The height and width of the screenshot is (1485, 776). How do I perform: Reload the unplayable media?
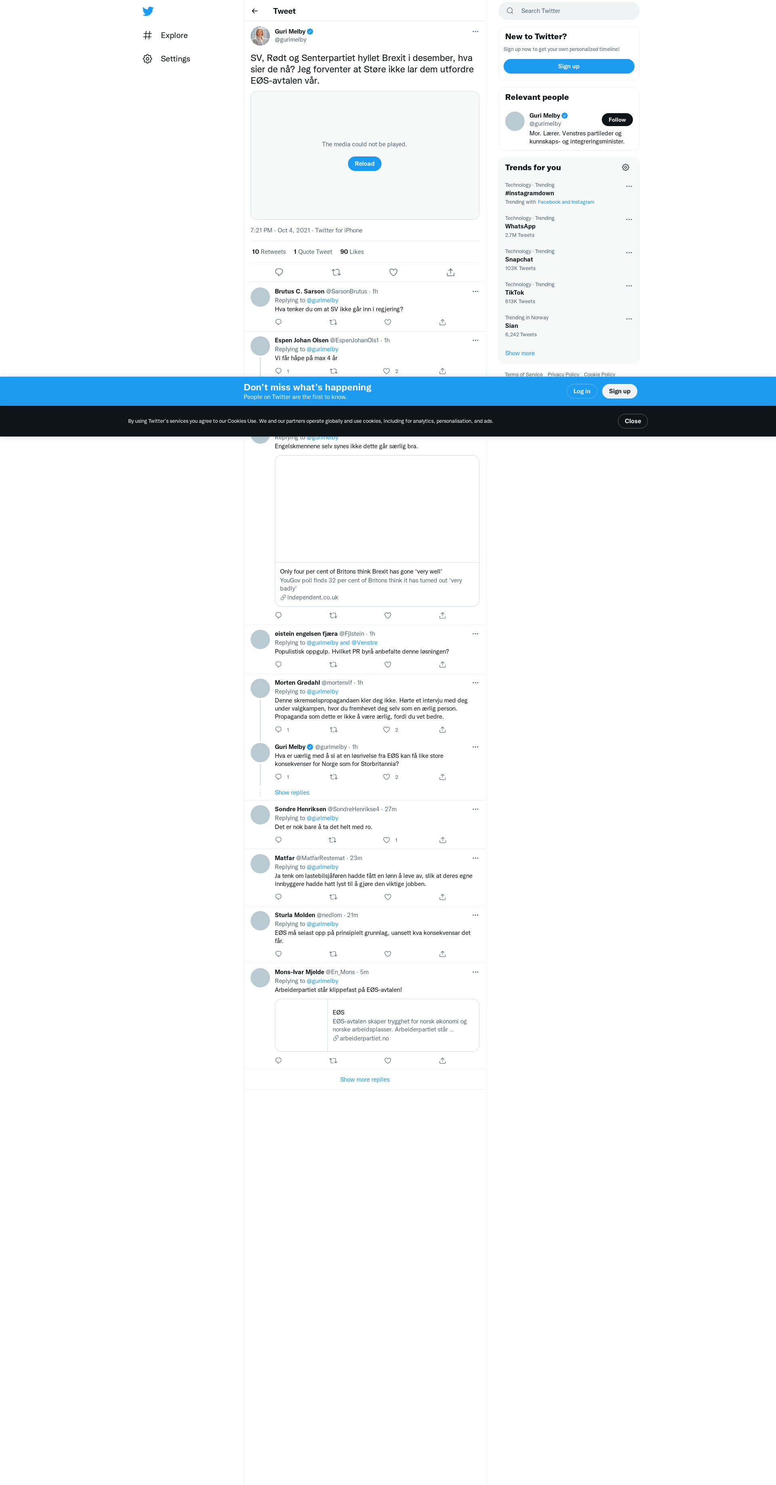tap(365, 164)
